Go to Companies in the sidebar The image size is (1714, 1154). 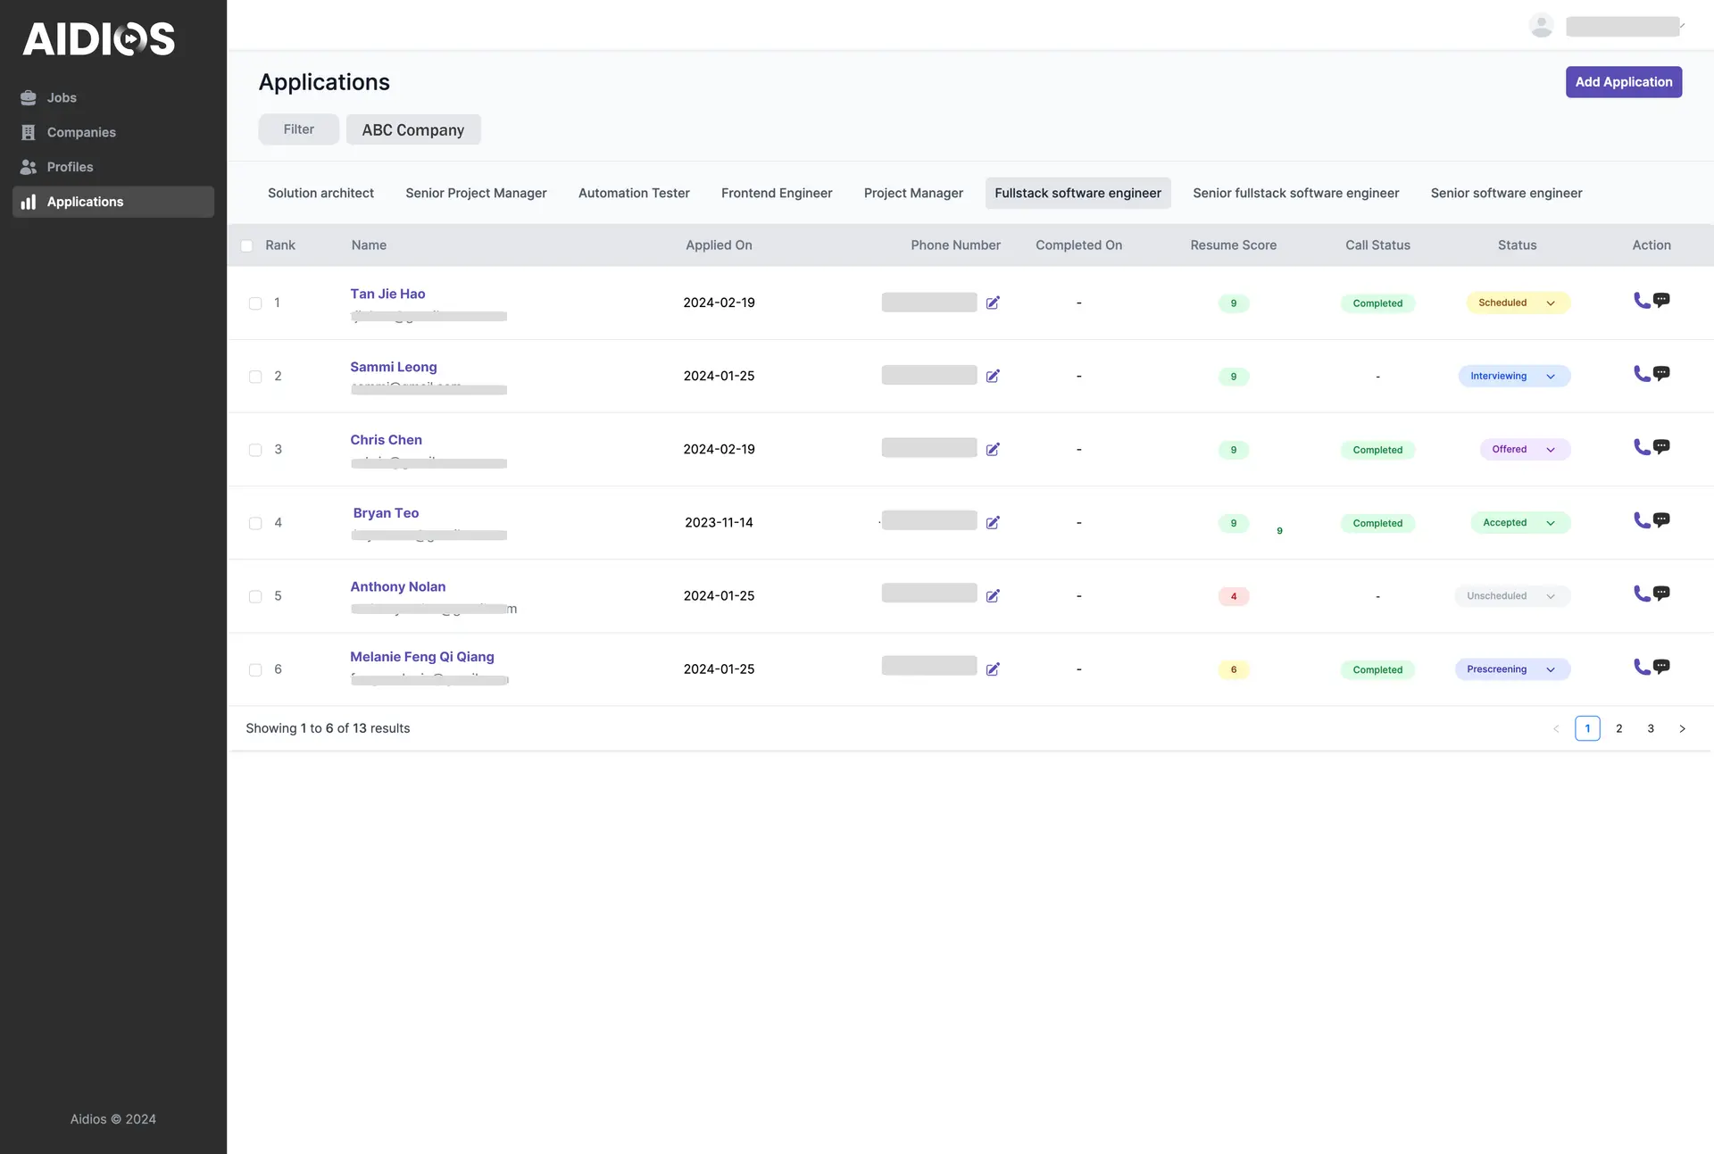(x=80, y=132)
